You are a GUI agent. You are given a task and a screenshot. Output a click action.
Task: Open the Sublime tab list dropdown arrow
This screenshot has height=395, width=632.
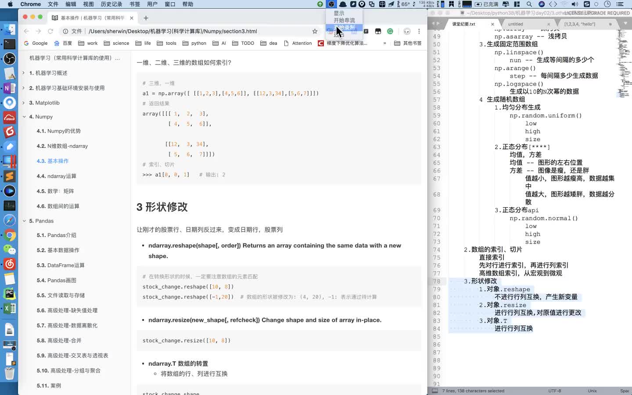[x=625, y=23]
